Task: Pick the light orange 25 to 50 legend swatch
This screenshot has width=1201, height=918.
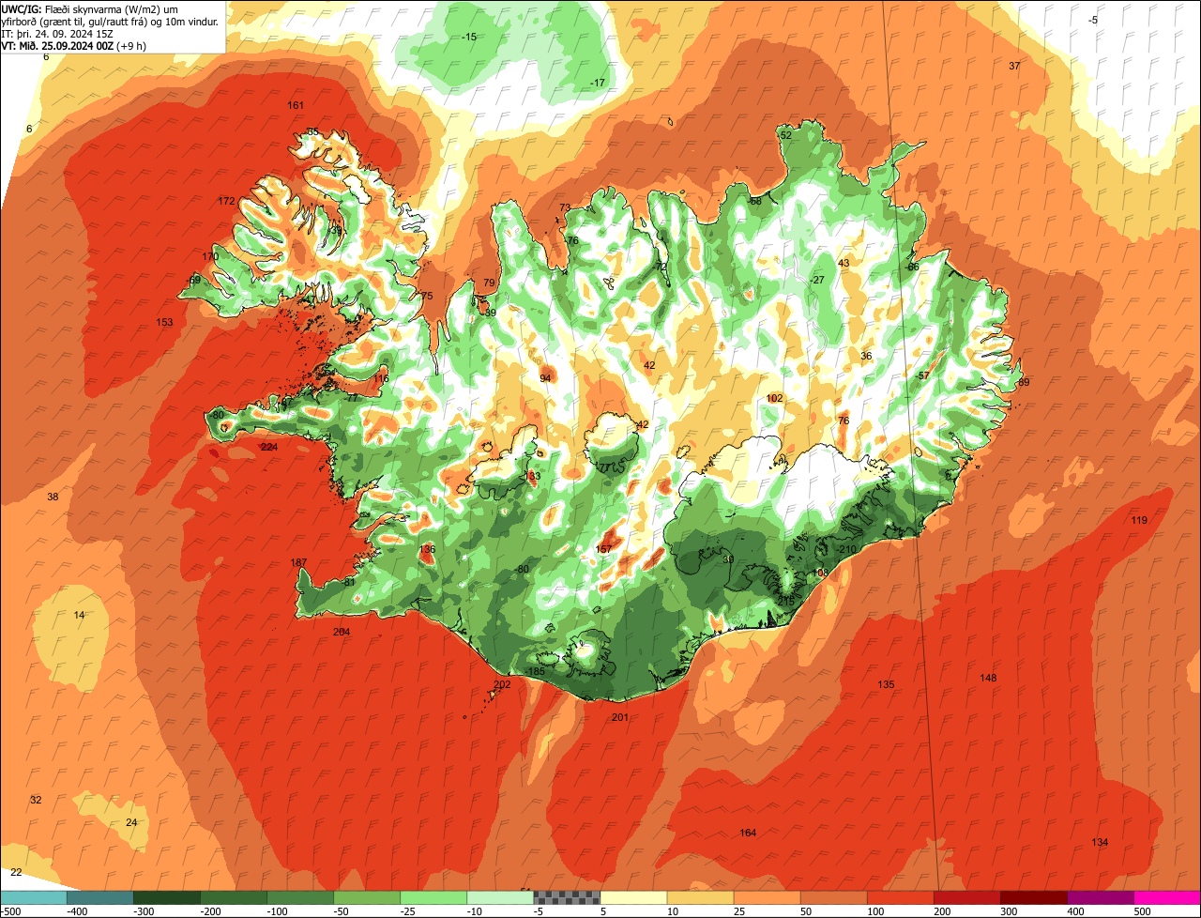Action: [766, 897]
